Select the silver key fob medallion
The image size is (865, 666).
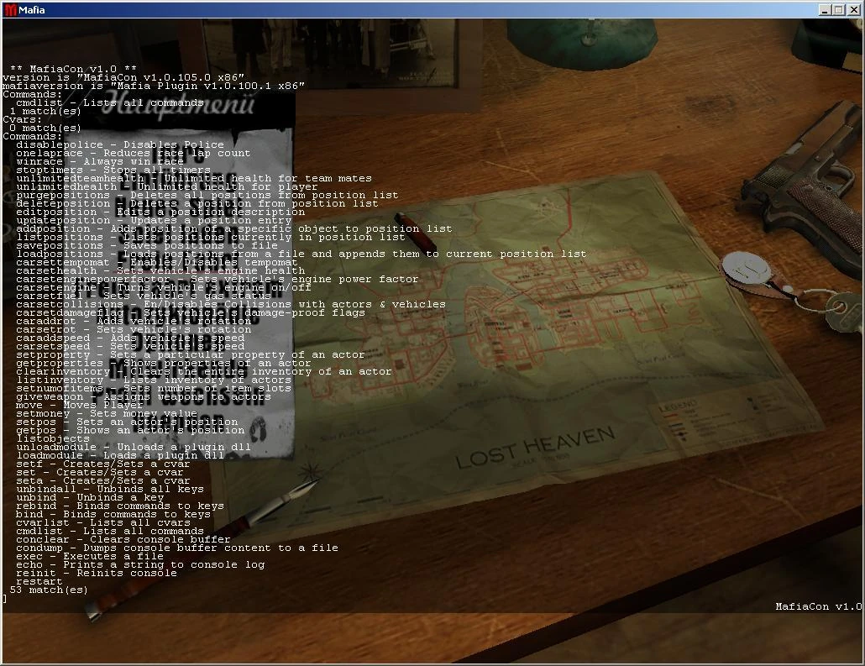[746, 268]
